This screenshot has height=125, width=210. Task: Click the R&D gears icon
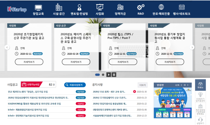point(141,7)
